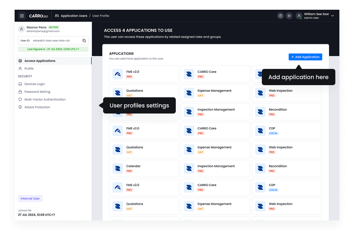Image resolution: width=354 pixels, height=240 pixels.
Task: Click the FMS v2.0 application icon
Action: click(x=117, y=74)
